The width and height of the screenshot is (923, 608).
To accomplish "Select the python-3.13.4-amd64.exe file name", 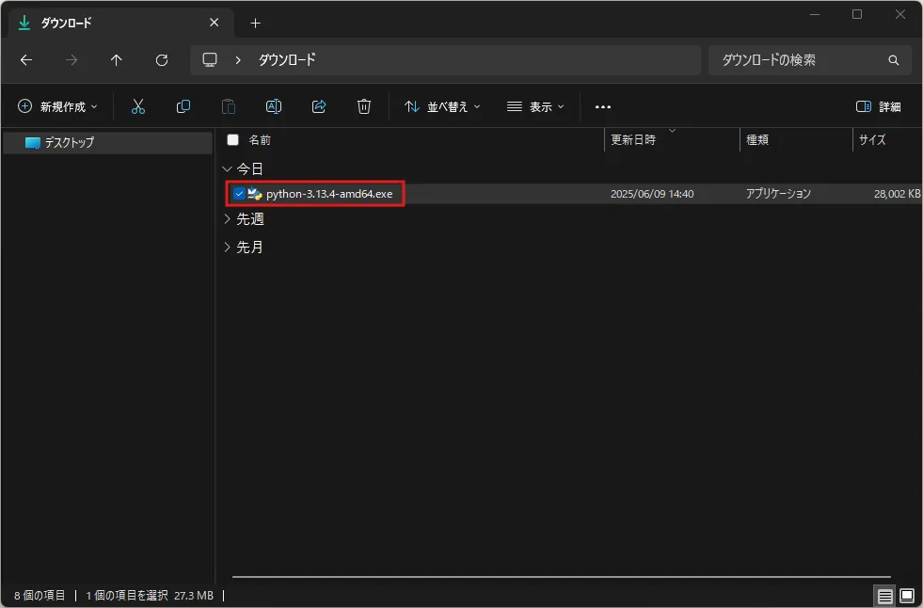I will (329, 194).
